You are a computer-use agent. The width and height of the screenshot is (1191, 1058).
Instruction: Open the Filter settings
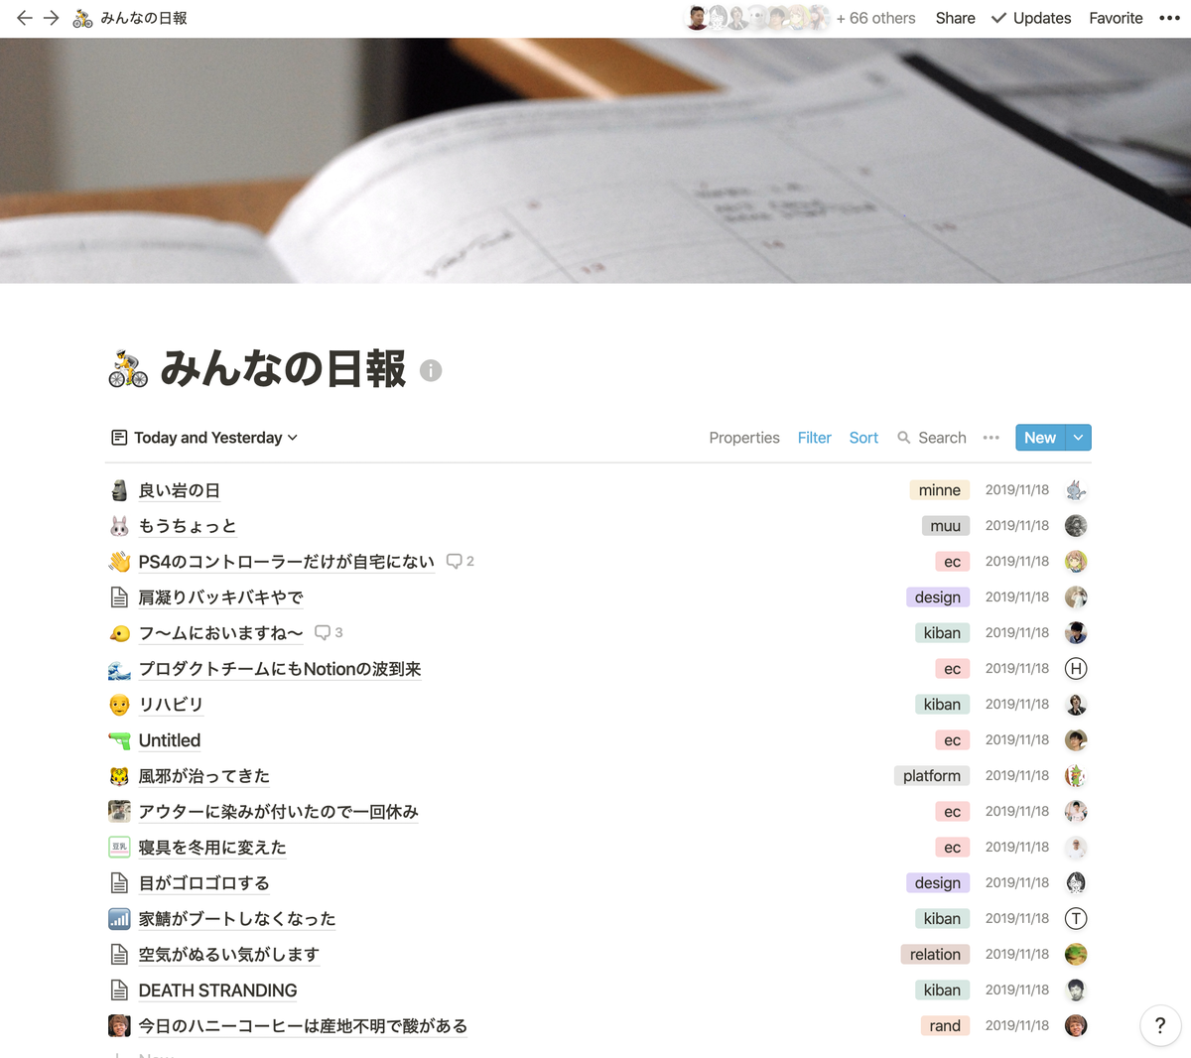coord(814,438)
